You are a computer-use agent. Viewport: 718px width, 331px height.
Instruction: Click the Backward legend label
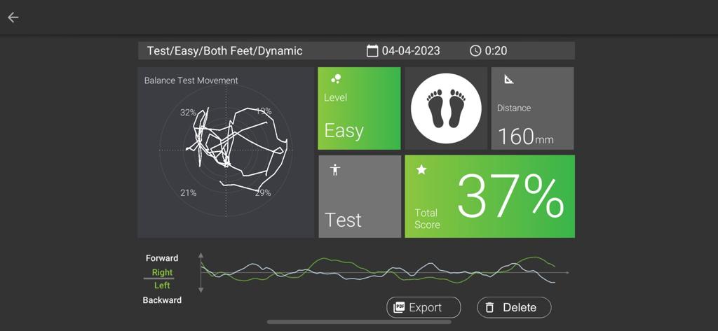(162, 300)
